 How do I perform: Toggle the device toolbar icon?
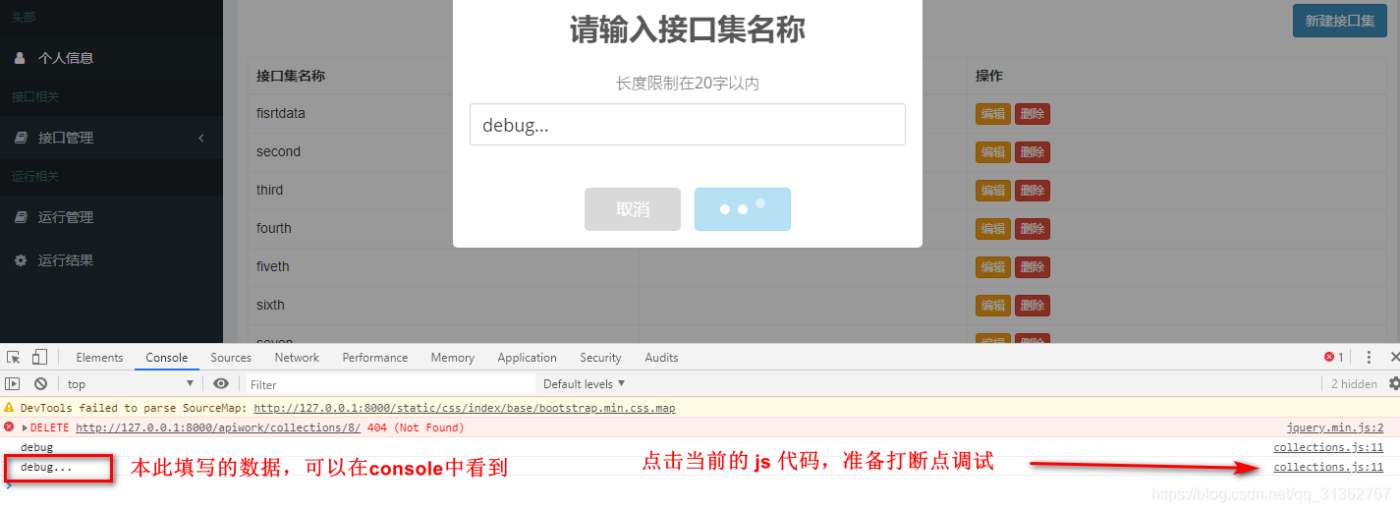click(x=39, y=358)
